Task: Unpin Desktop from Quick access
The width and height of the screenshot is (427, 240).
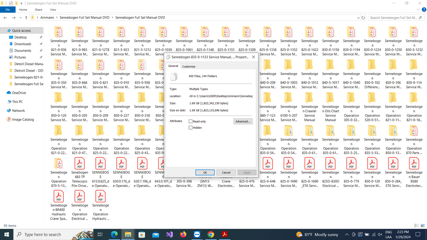Action: coord(41,37)
